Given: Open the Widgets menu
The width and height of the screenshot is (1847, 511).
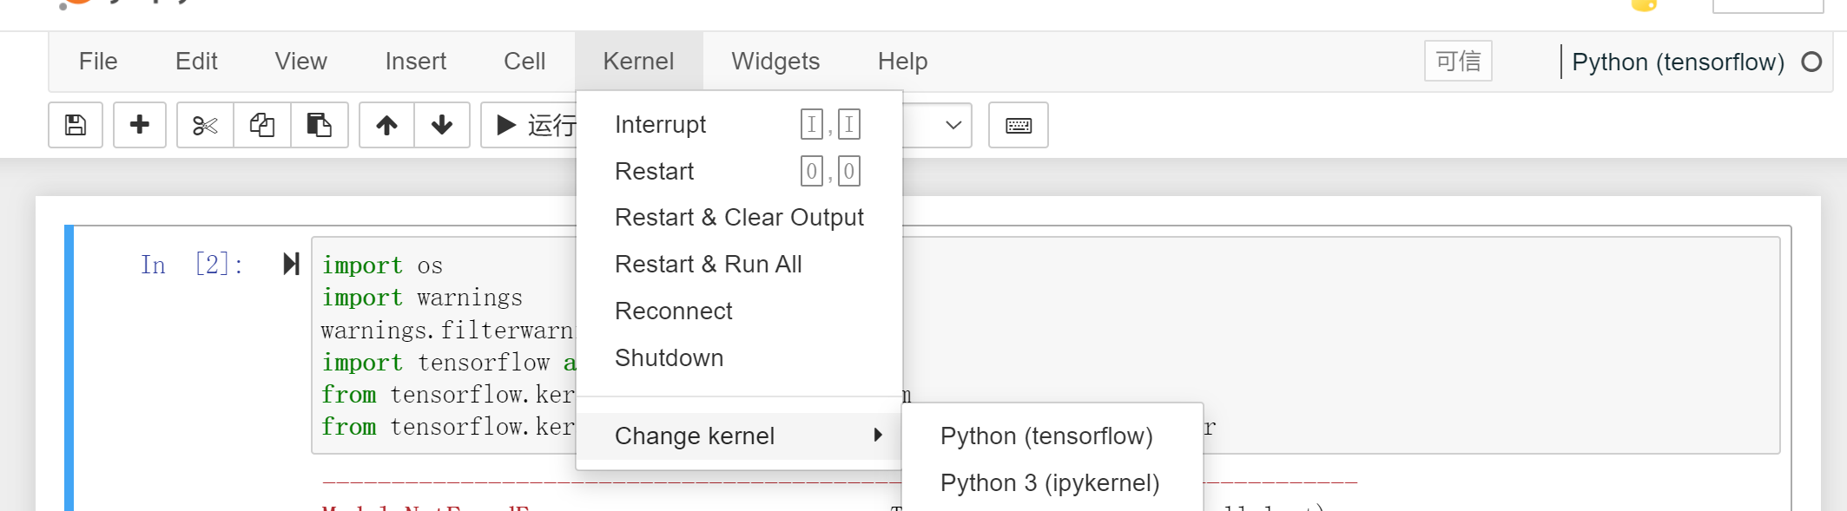Looking at the screenshot, I should 775,62.
